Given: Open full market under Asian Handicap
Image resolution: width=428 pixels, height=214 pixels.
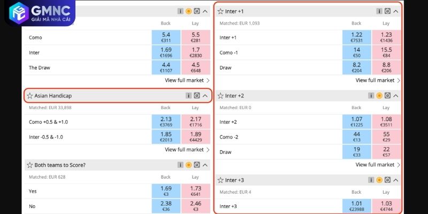Looking at the screenshot, I should 187,150.
